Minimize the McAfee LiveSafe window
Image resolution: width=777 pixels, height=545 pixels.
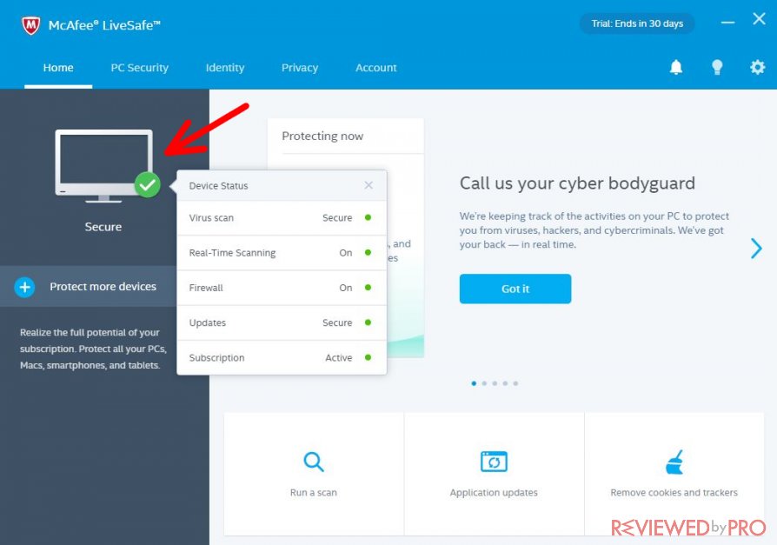click(727, 23)
